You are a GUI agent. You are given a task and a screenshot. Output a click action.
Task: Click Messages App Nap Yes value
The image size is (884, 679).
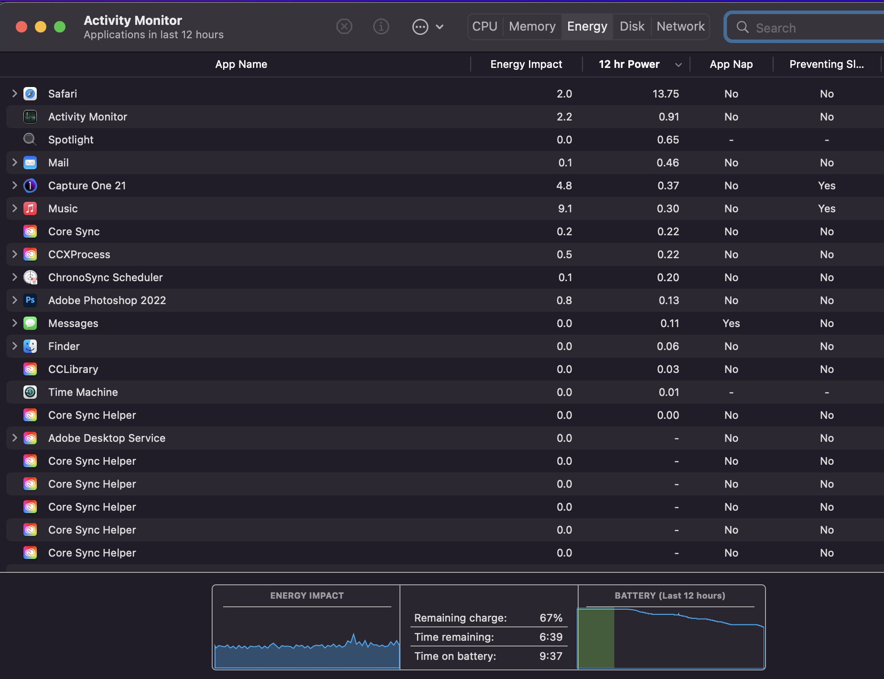pos(731,323)
